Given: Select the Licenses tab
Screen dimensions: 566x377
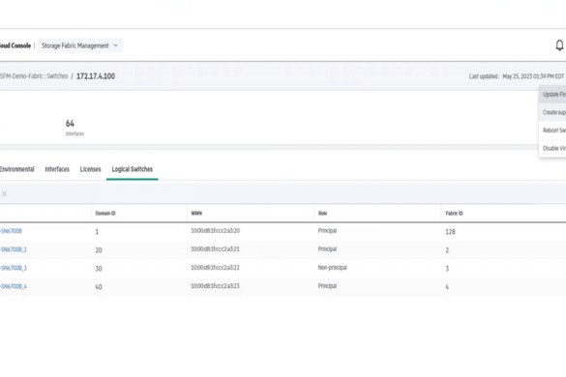Looking at the screenshot, I should (90, 169).
